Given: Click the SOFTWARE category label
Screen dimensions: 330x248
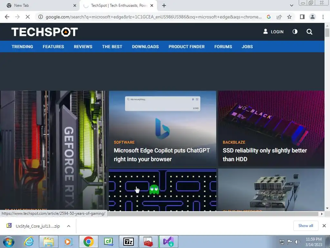Looking at the screenshot, I should point(124,142).
